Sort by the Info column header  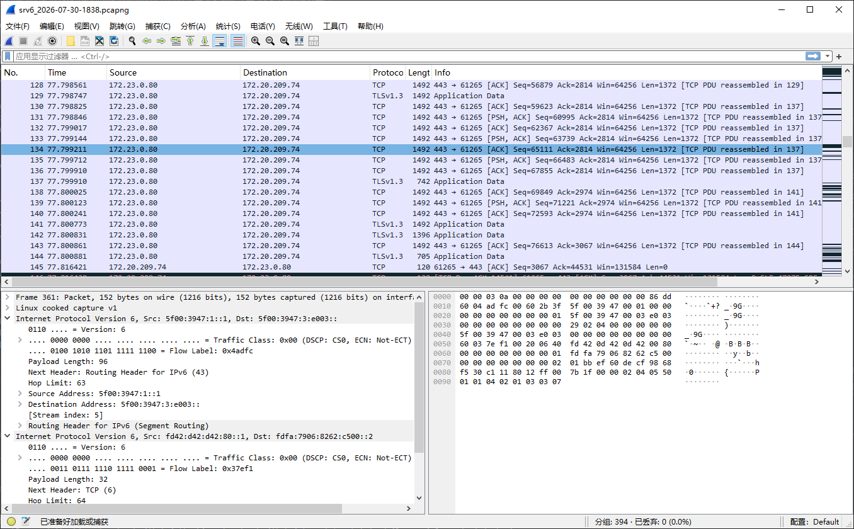627,72
